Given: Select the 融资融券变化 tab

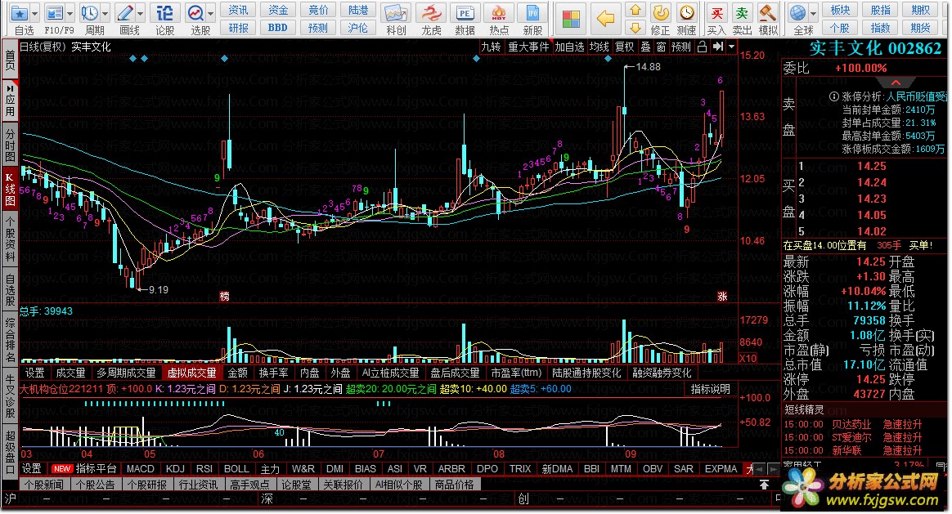Looking at the screenshot, I should click(x=662, y=373).
